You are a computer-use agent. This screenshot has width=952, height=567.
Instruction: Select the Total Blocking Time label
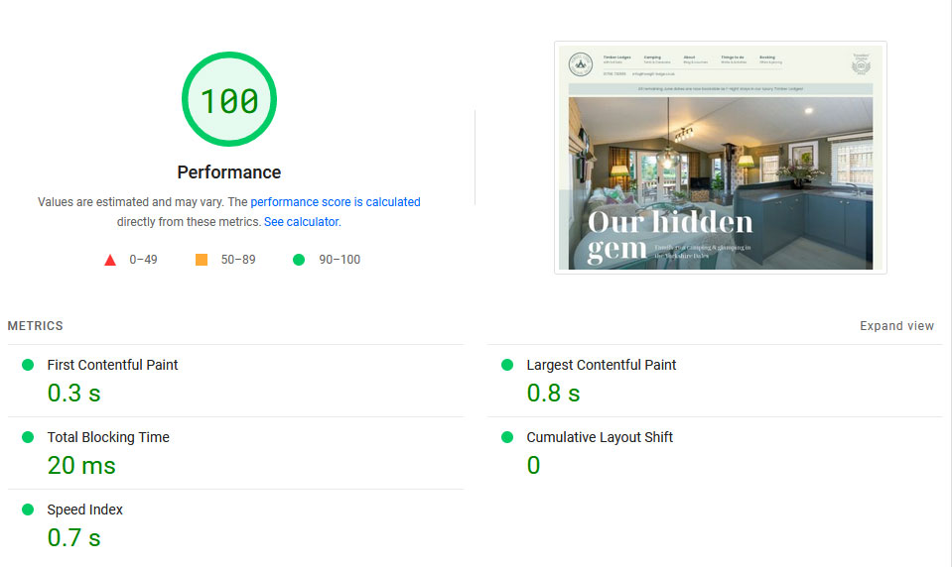[108, 437]
